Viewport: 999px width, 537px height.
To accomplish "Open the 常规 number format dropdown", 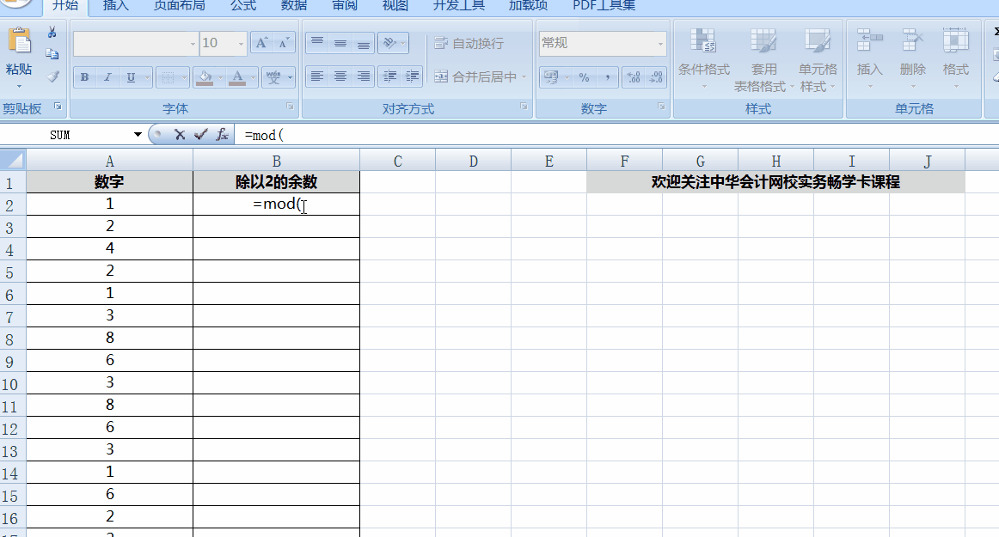I will tap(660, 44).
